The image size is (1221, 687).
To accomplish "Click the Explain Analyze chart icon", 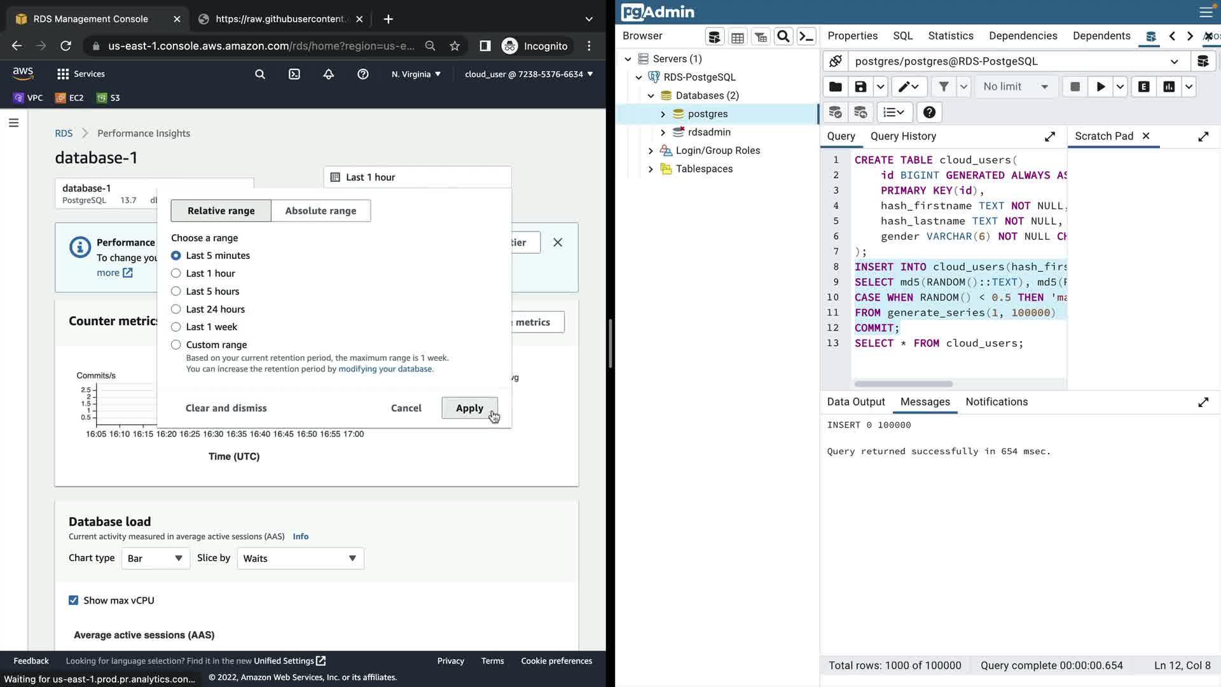I will [x=1169, y=87].
